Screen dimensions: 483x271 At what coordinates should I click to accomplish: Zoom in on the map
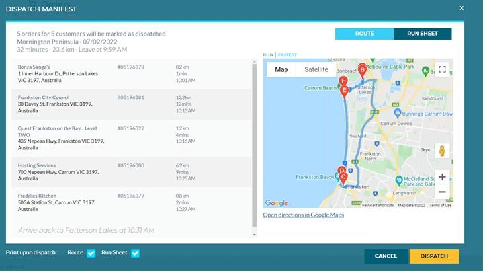coord(442,177)
